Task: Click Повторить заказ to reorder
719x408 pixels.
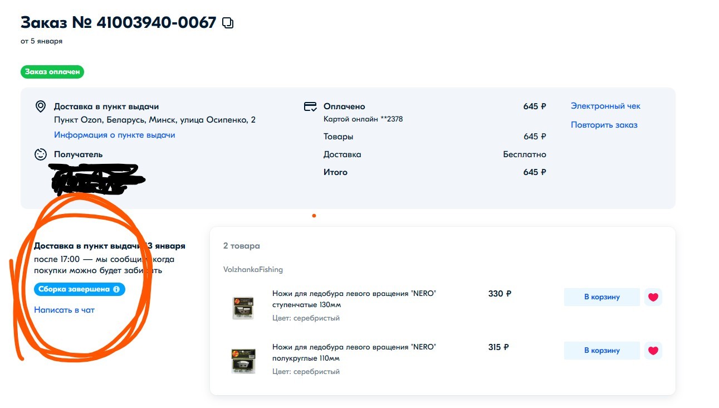Action: [x=604, y=125]
